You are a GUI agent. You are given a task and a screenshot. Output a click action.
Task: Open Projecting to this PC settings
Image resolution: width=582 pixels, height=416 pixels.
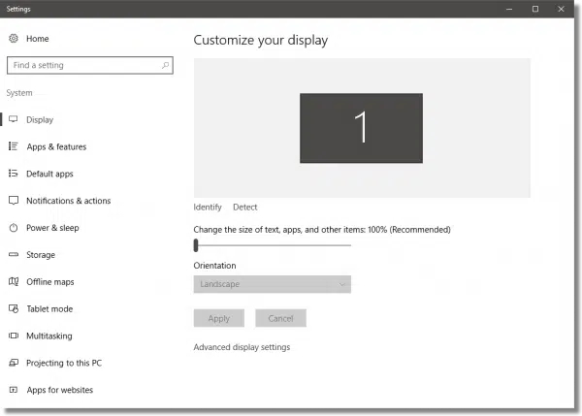[x=64, y=363]
